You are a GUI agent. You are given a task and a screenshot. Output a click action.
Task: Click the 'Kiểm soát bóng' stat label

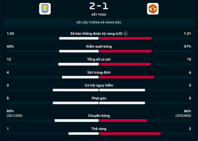(99, 47)
